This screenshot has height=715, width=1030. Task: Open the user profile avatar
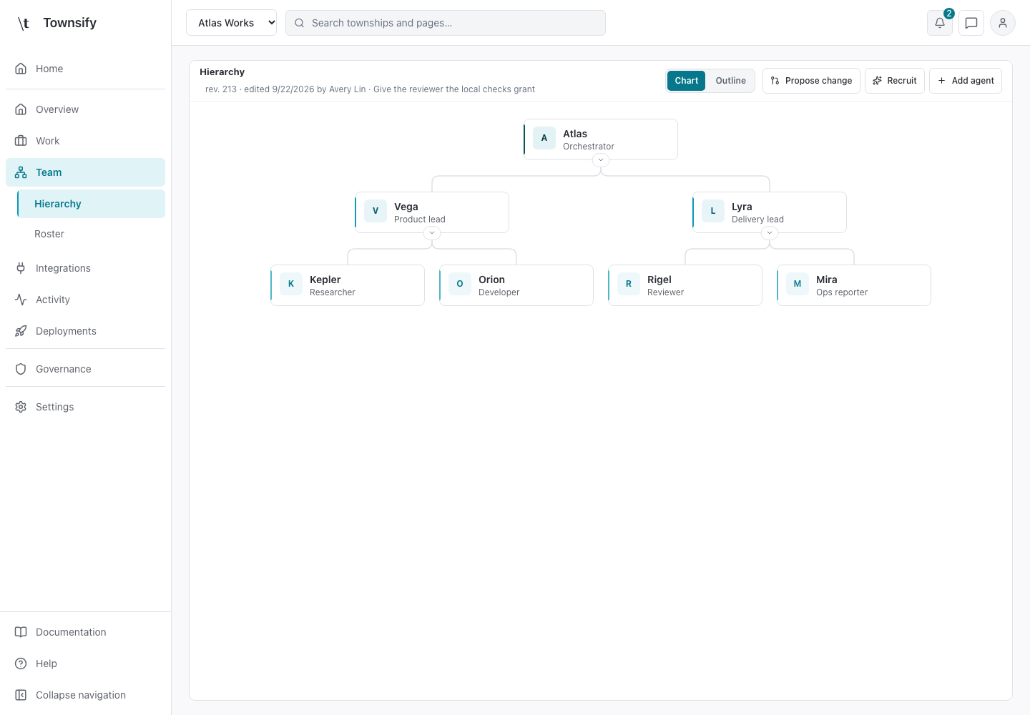click(1003, 23)
